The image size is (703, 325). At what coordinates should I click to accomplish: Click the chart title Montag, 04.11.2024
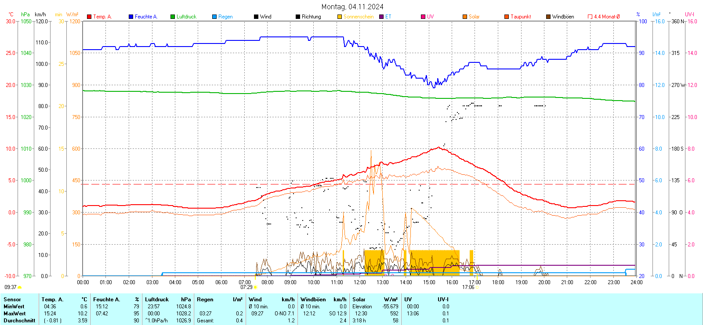click(x=352, y=7)
